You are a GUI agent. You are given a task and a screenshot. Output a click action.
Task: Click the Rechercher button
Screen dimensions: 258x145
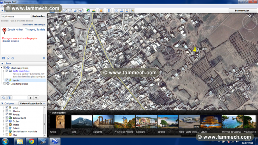(x=39, y=16)
